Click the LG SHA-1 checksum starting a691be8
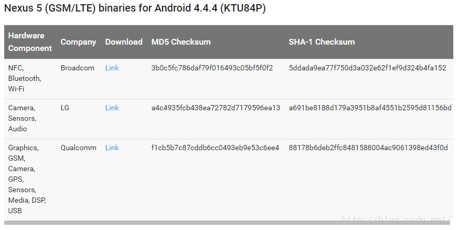Viewport: 458px width, 230px height. pyautogui.click(x=370, y=108)
